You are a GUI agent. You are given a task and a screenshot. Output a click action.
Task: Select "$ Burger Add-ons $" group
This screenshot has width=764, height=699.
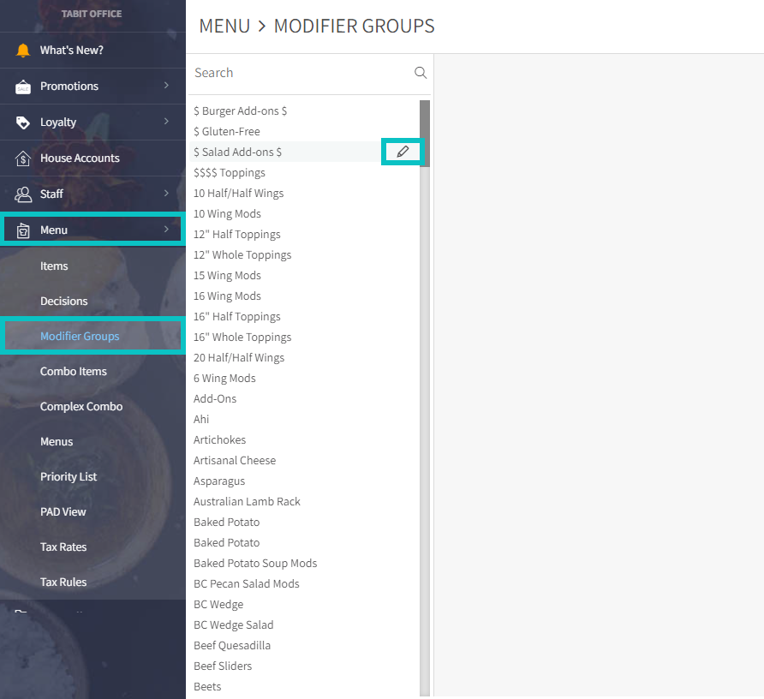[240, 111]
